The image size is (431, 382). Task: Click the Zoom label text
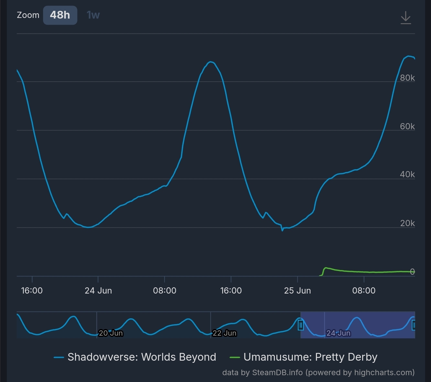28,15
